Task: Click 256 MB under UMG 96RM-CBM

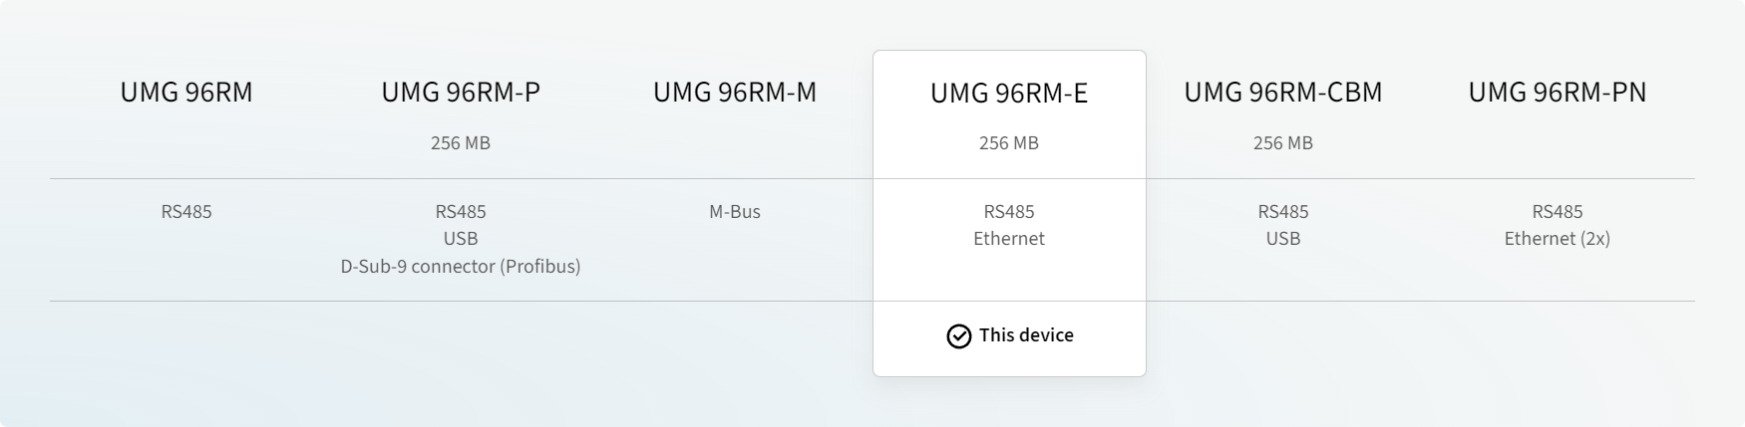Action: point(1283,143)
